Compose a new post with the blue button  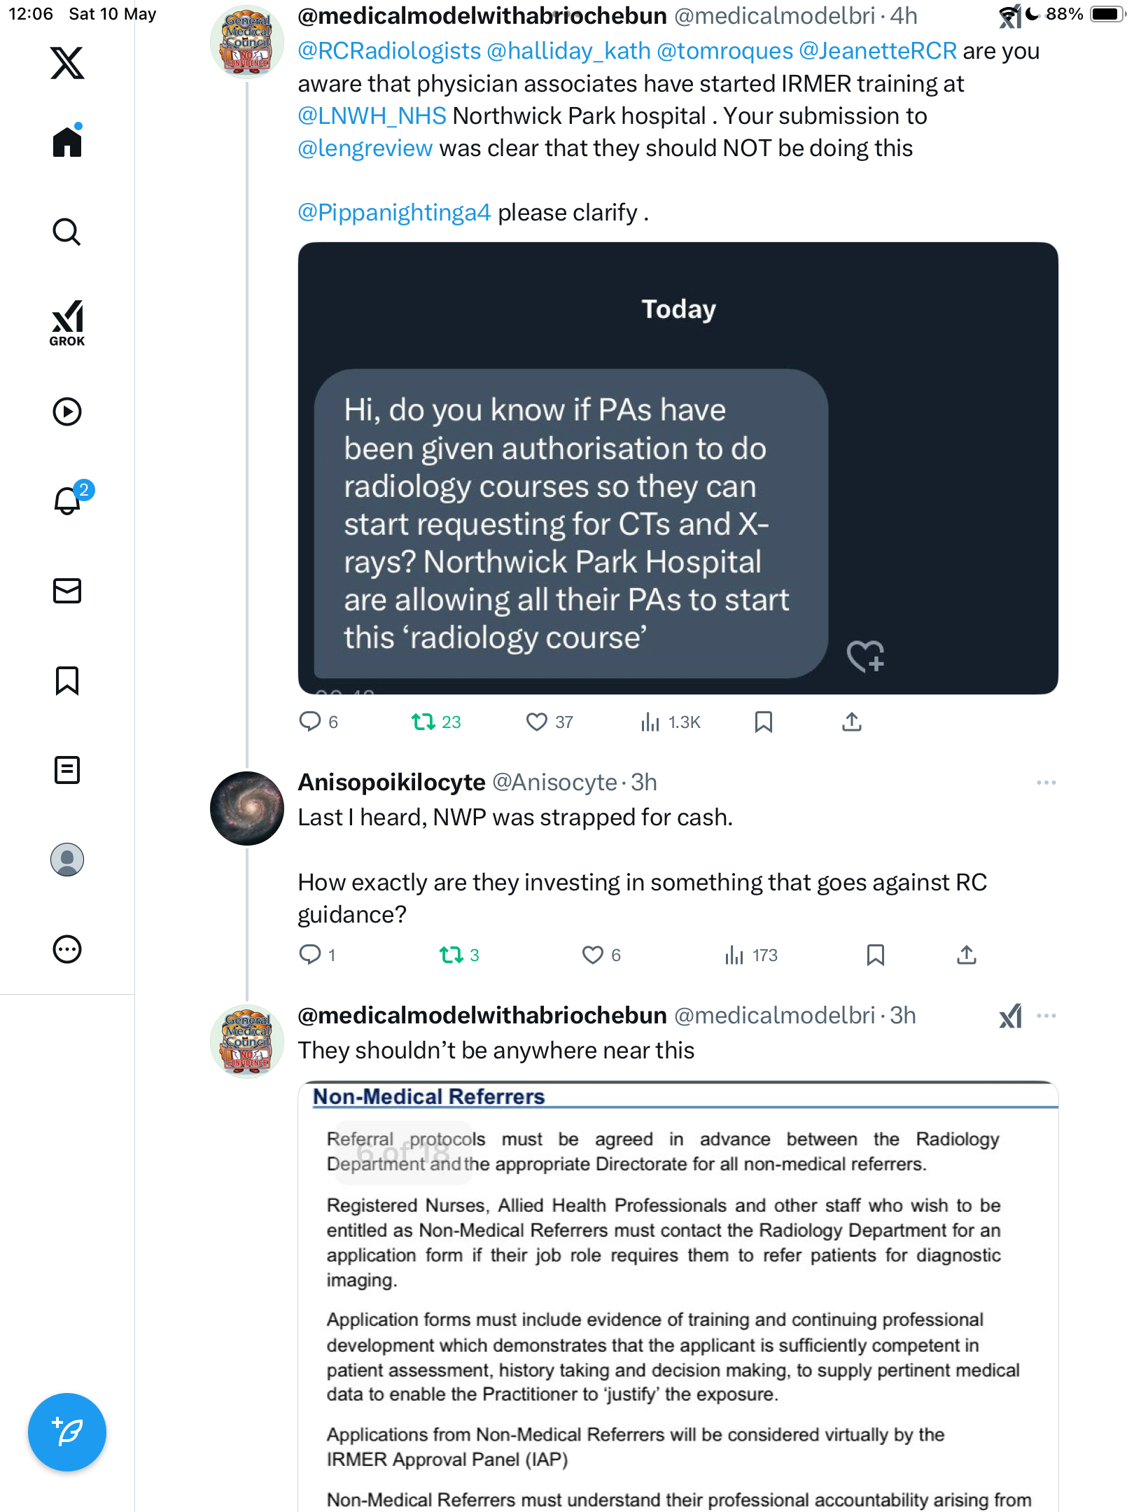(x=67, y=1432)
